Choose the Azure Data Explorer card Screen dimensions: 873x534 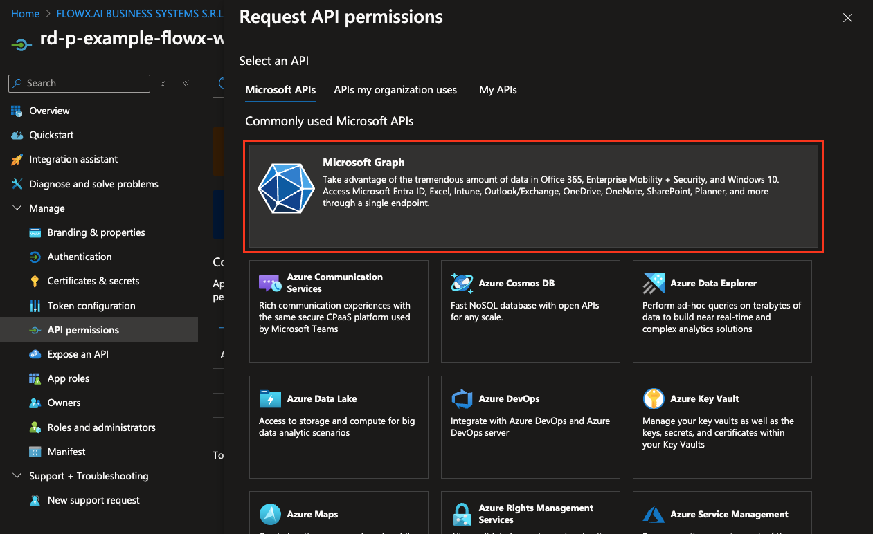pos(722,311)
